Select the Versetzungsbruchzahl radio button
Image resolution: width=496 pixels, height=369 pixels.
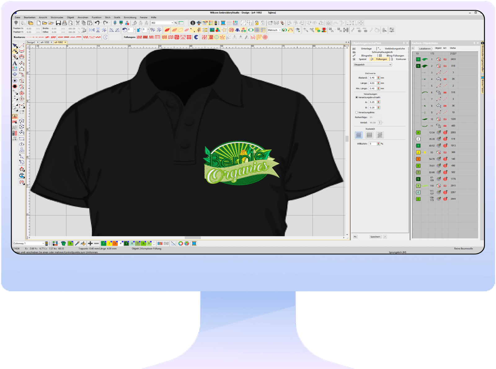[x=356, y=97]
